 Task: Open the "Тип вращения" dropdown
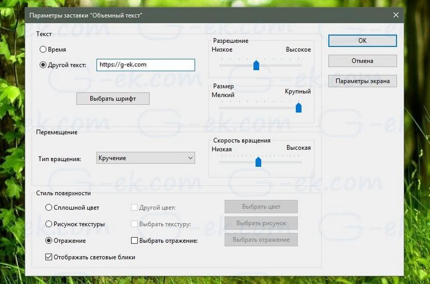pyautogui.click(x=145, y=158)
